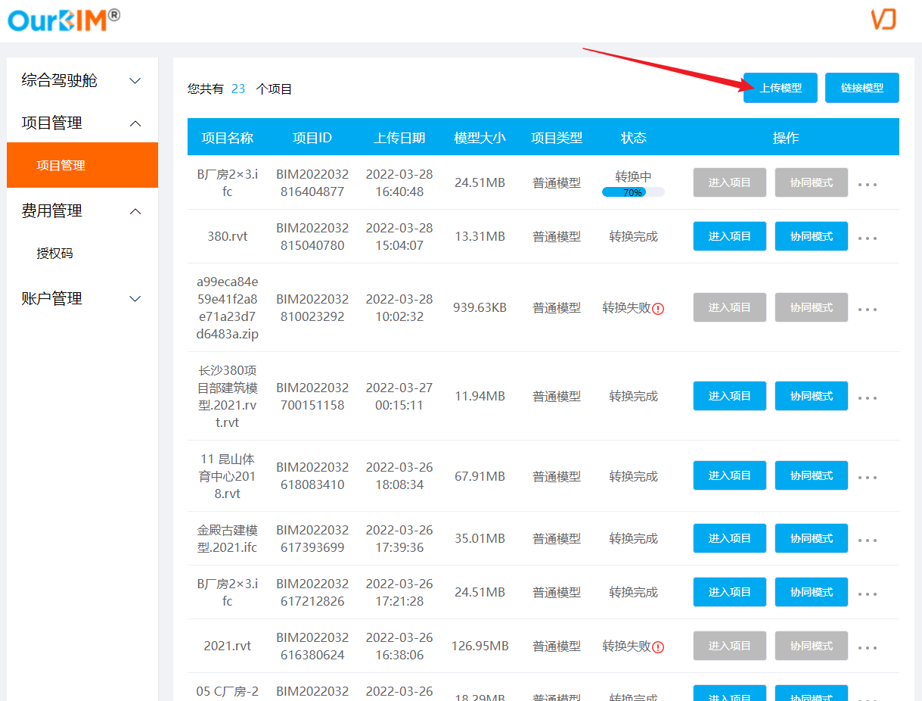Click disabled 协同模式 for a99eca84e zip
922x701 pixels.
pos(812,307)
